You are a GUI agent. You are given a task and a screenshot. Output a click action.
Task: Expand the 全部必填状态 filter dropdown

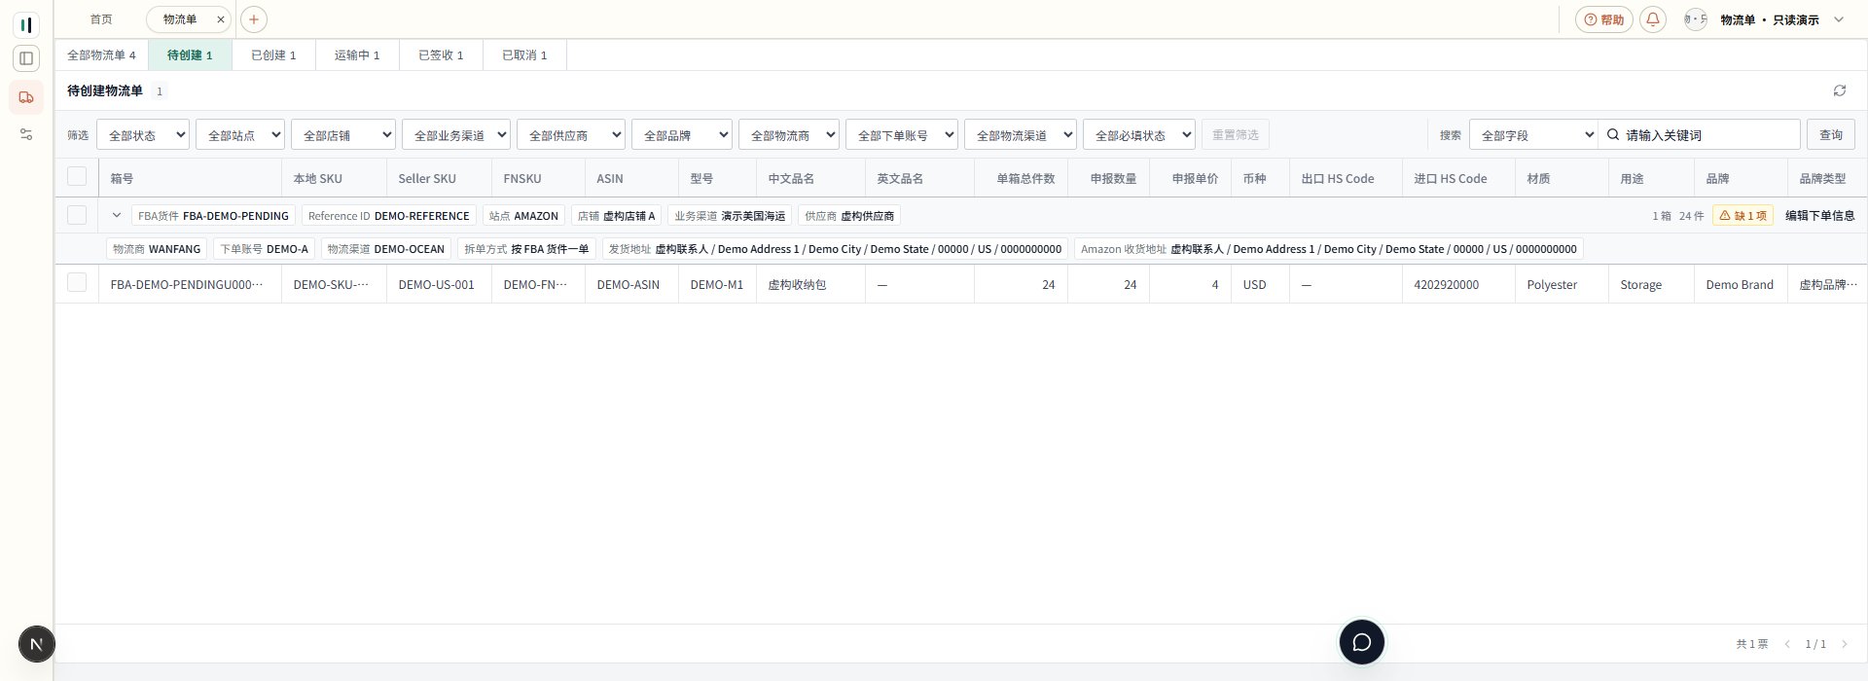(x=1139, y=135)
